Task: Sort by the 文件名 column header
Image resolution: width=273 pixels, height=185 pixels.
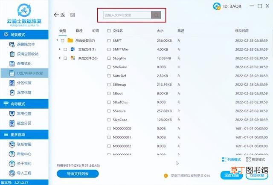Action: tap(118, 31)
